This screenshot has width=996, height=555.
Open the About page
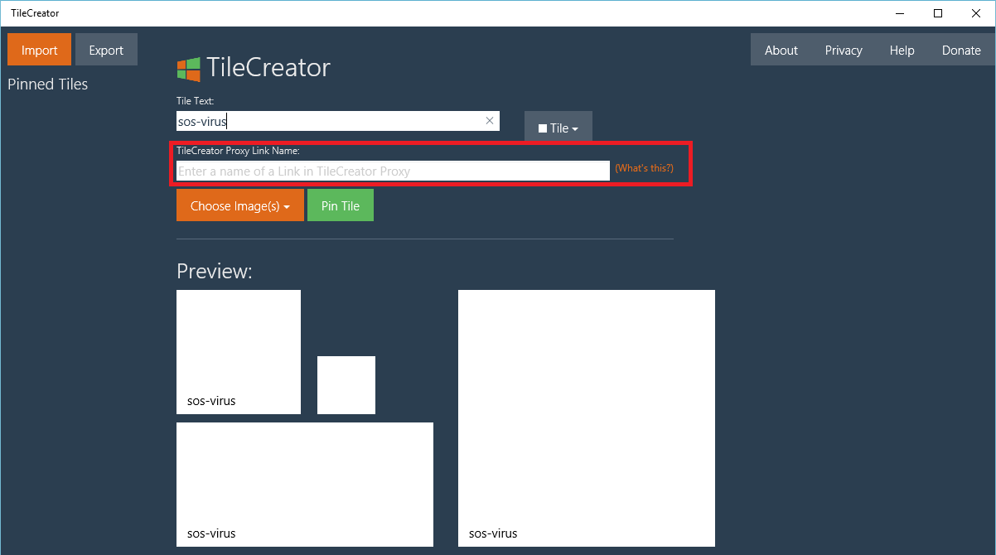[x=781, y=50]
